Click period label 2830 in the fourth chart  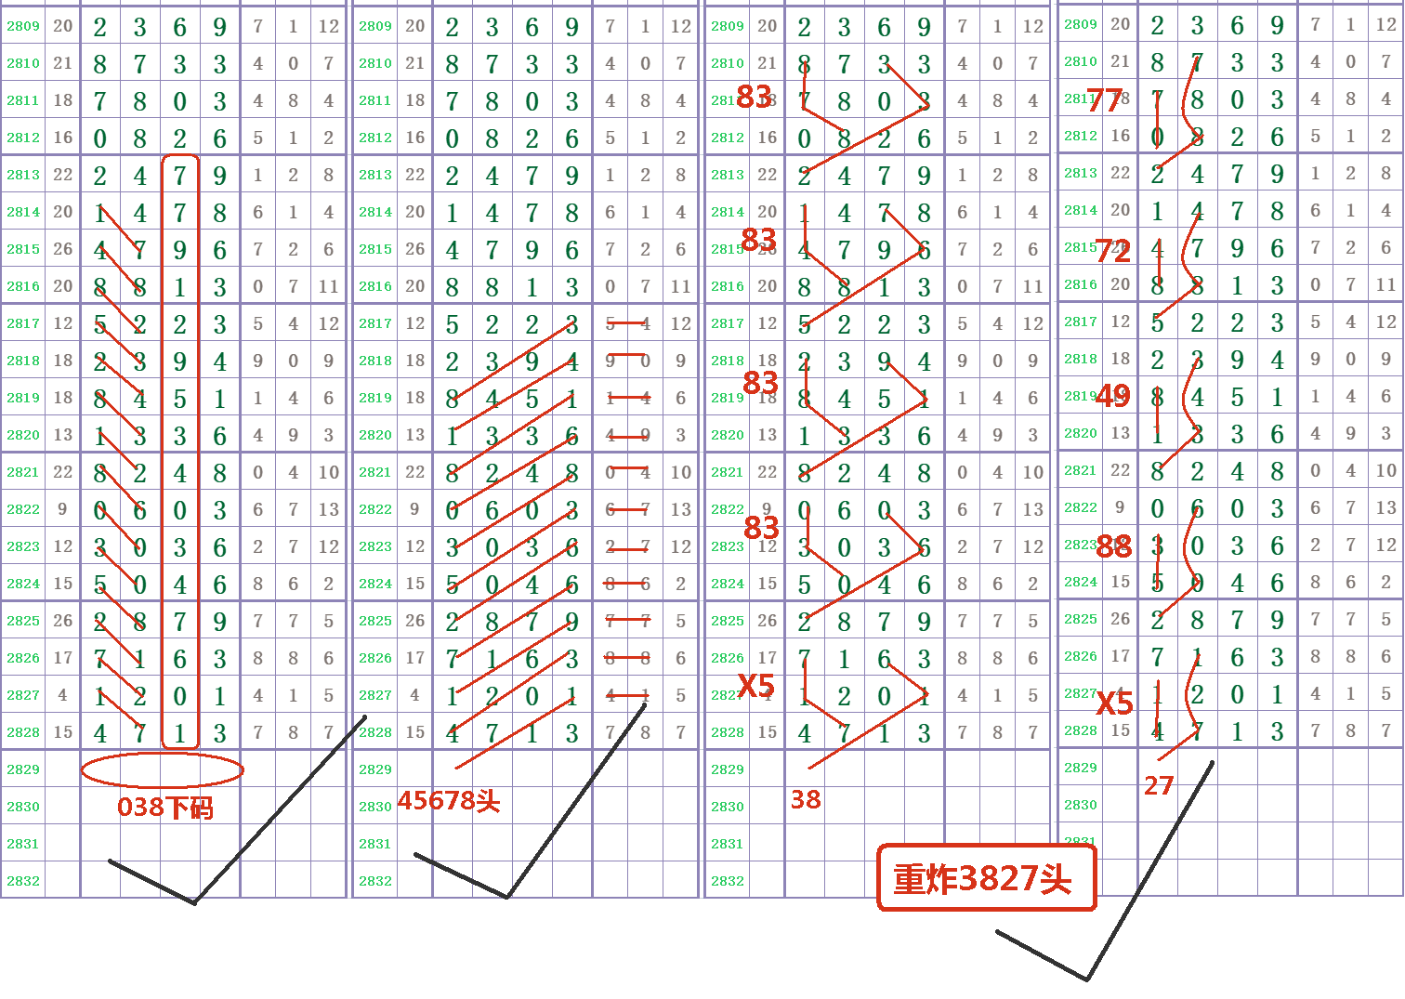coord(1081,805)
